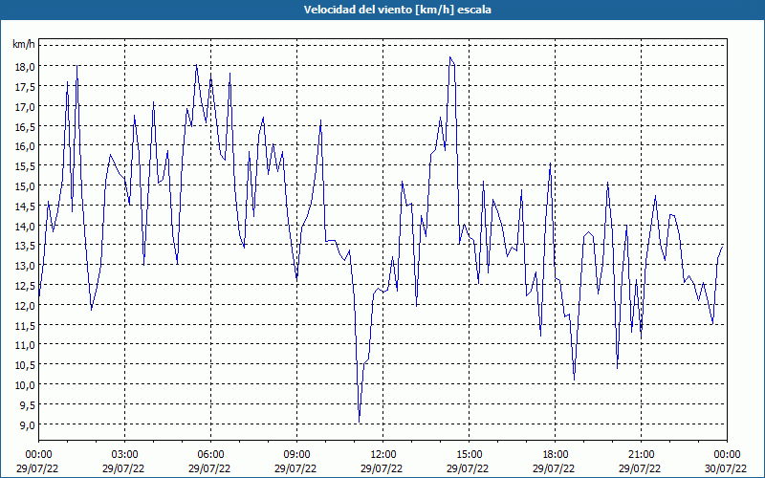Image resolution: width=765 pixels, height=478 pixels.
Task: Select the '14,0' y-axis label
Action: click(25, 226)
